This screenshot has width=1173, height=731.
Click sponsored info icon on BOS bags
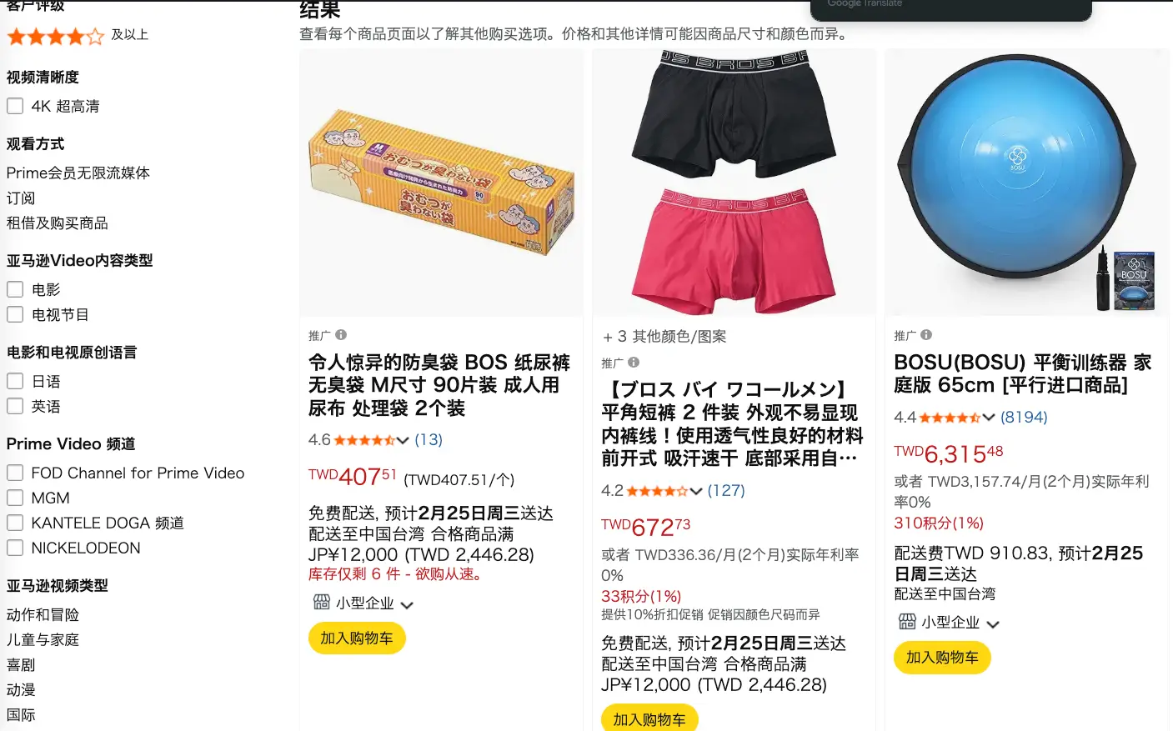[x=341, y=335]
